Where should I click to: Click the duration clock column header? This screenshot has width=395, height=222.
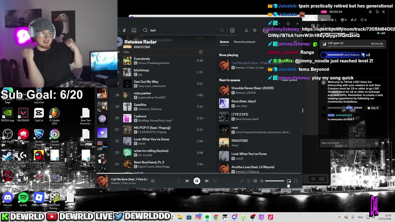[201, 52]
